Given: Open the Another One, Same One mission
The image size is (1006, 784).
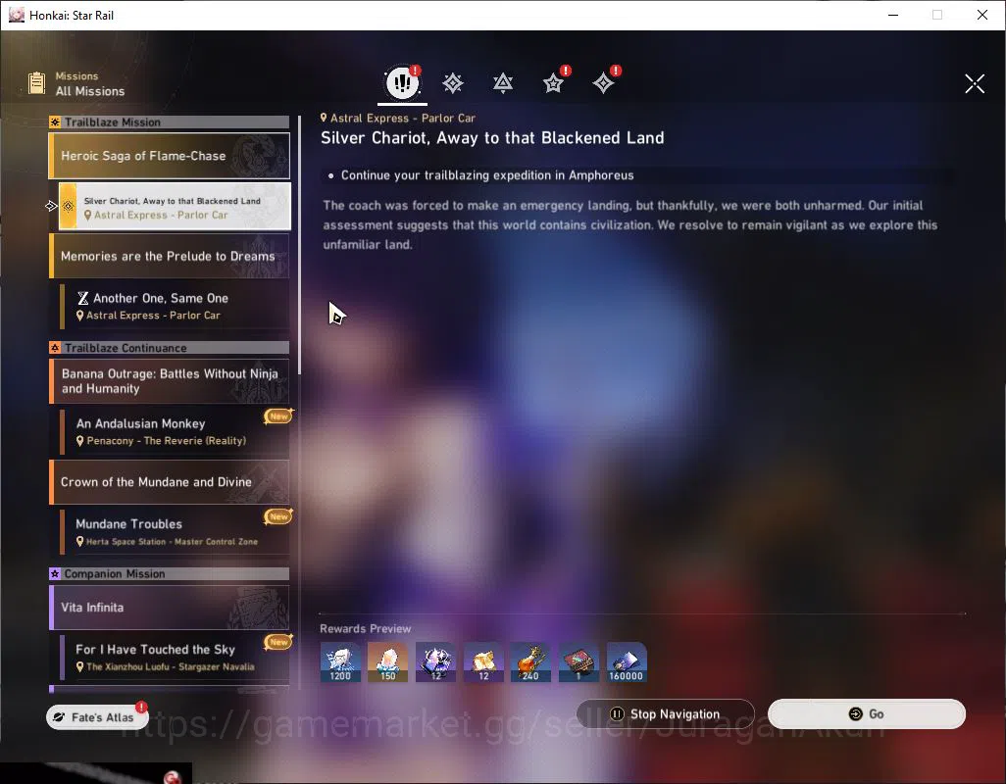Looking at the screenshot, I should coord(175,307).
